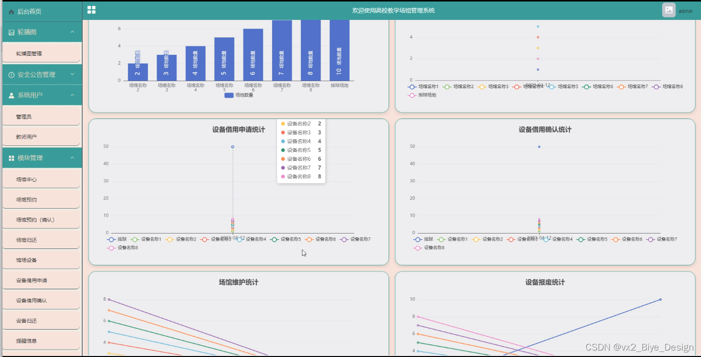Open 设备借用确认 menu item
The image size is (701, 357).
[41, 300]
